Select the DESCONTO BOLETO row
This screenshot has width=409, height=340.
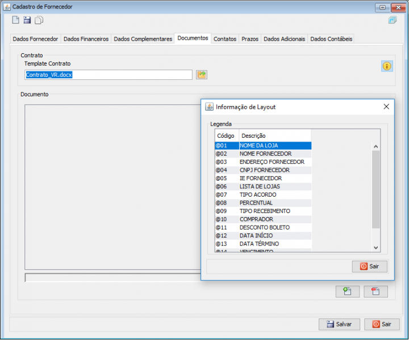(263, 228)
